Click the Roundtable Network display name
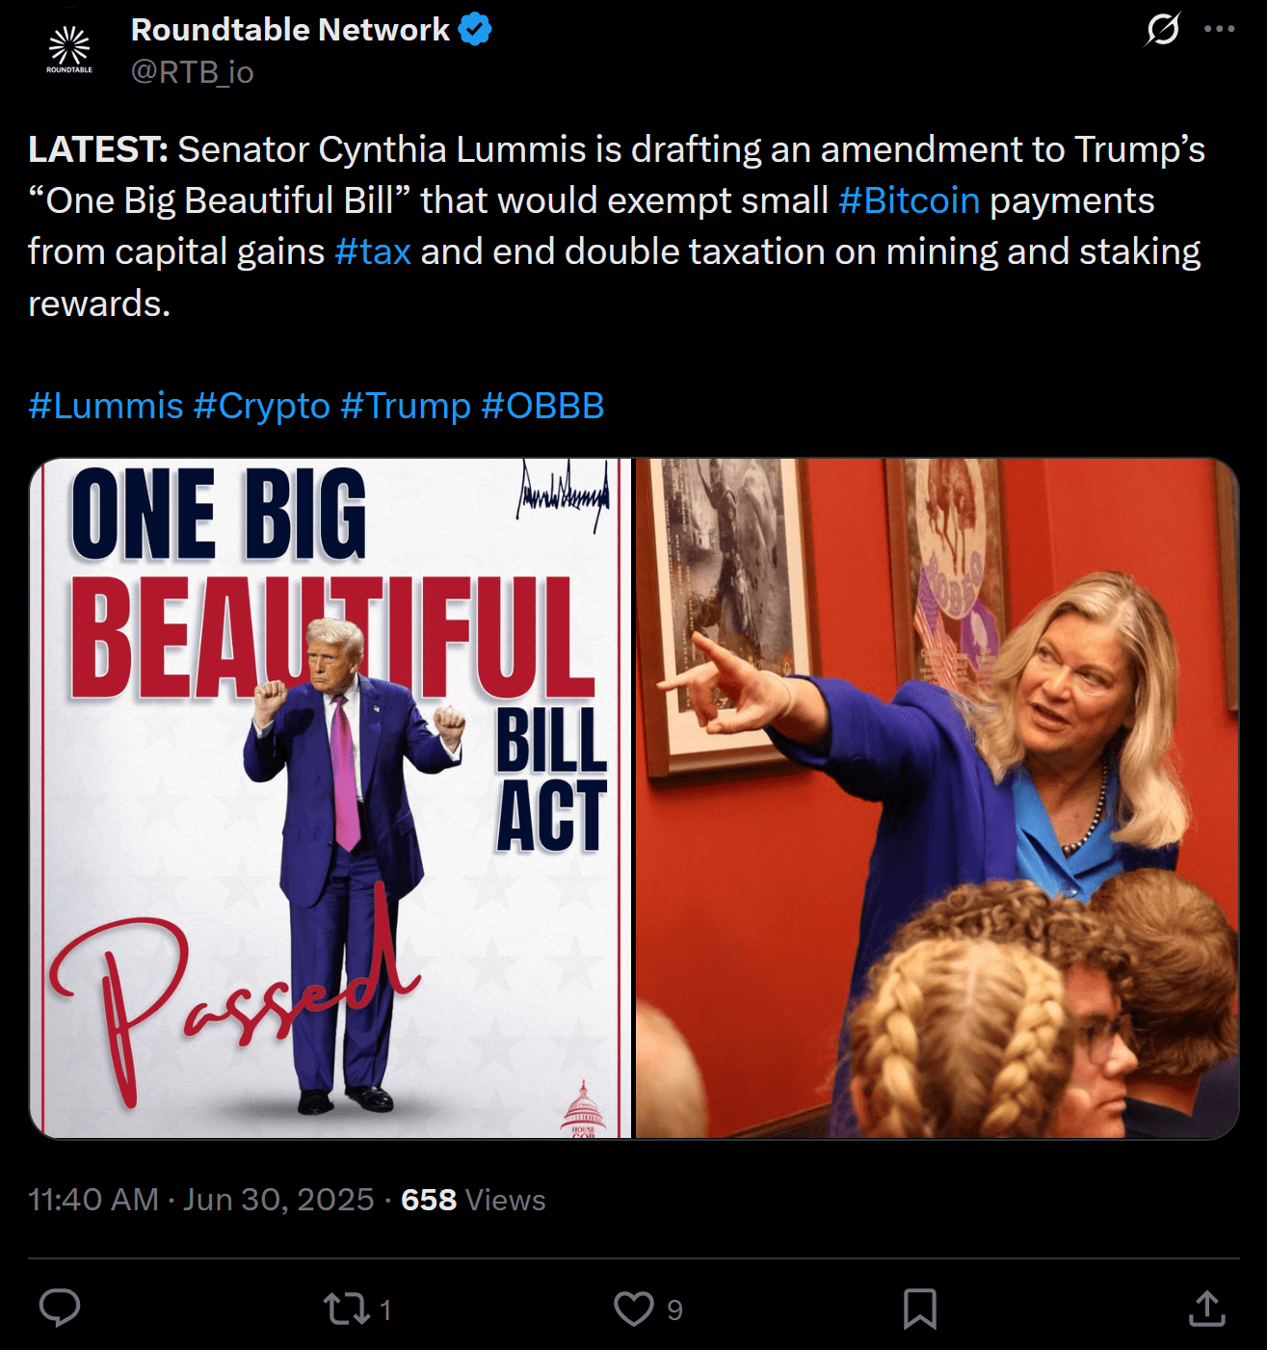1267x1350 pixels. point(290,30)
